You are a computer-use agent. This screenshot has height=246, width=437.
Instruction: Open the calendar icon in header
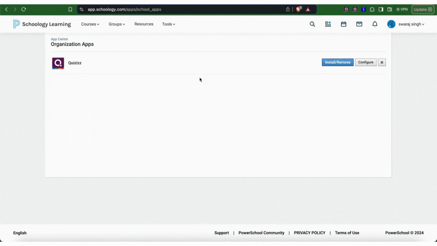click(343, 24)
